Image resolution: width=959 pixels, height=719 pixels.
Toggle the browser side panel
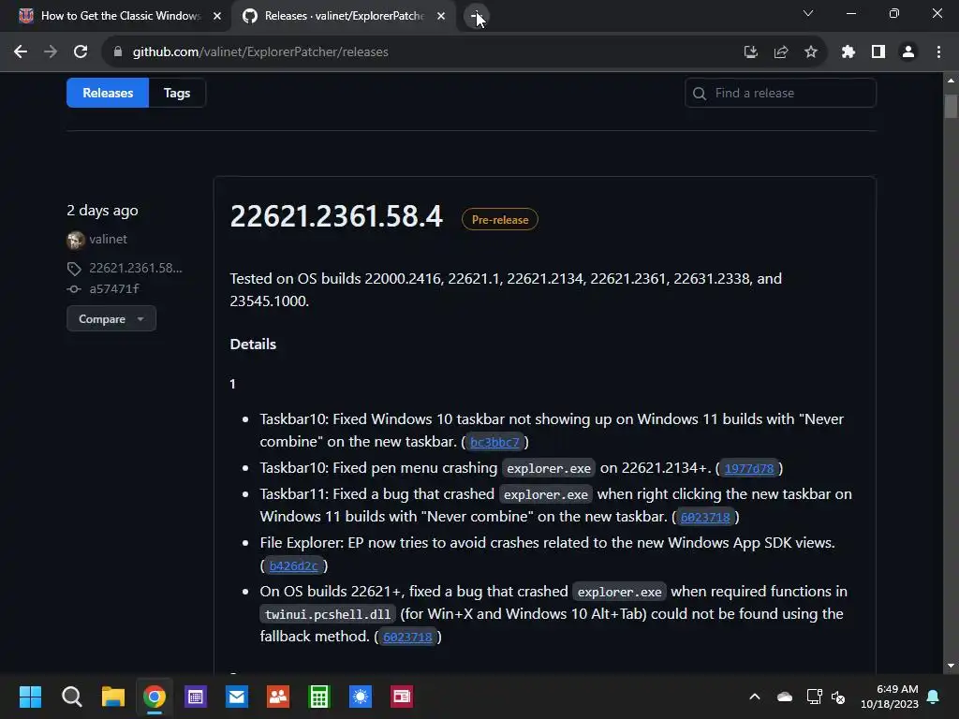(x=878, y=52)
